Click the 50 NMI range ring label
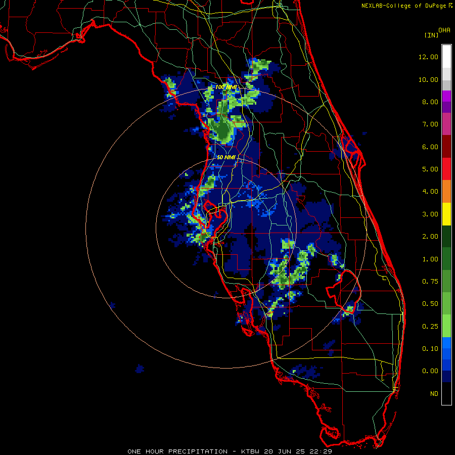The width and height of the screenshot is (455, 455). coord(226,157)
